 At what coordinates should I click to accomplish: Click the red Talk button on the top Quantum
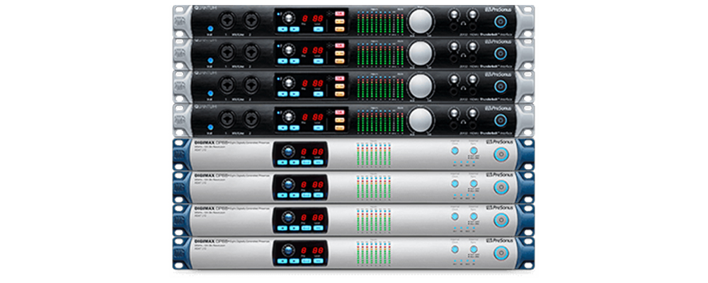pos(340,13)
